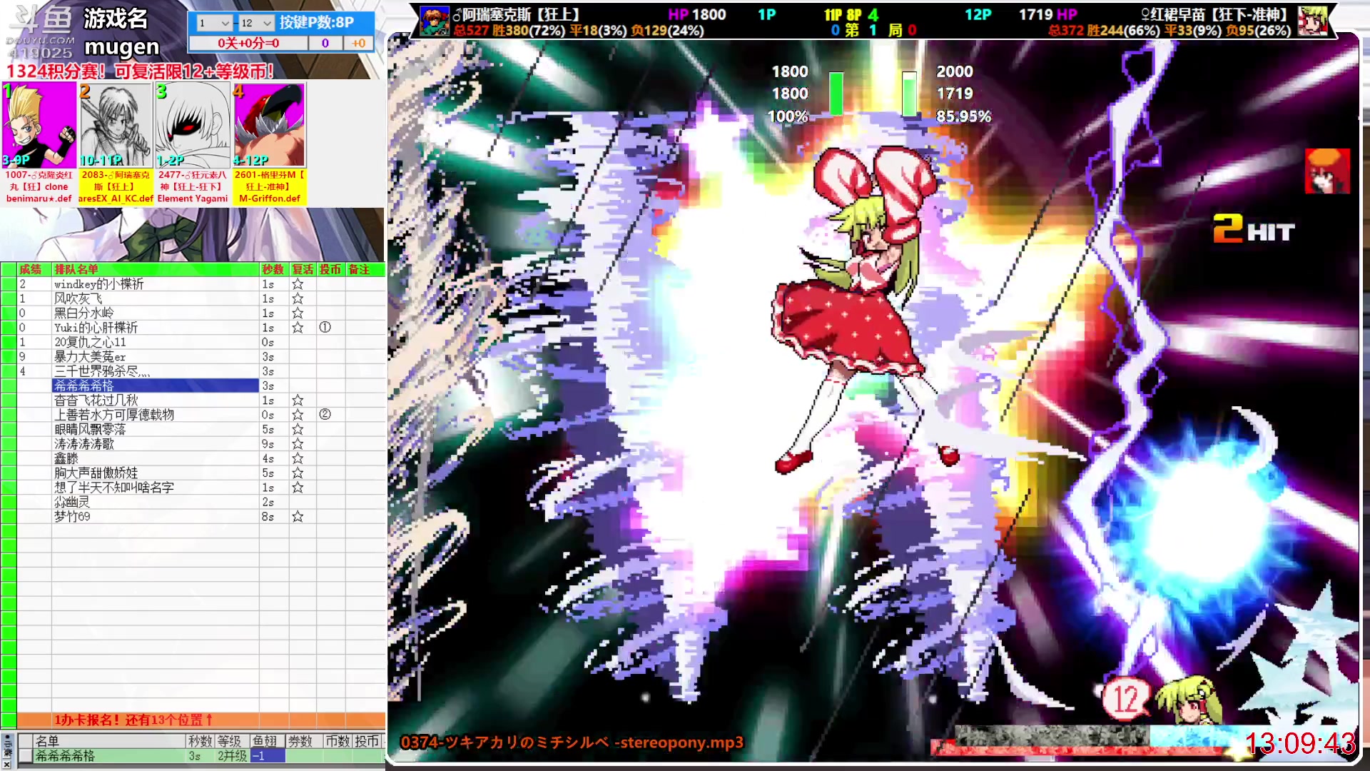
Task: Click the 按键P数:8P label
Action: [x=317, y=22]
